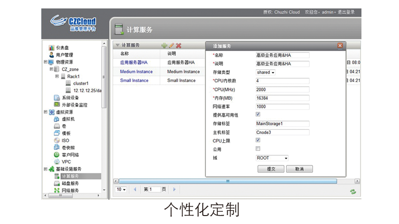Open 系统设备 in the sidebar
The width and height of the screenshot is (399, 224).
coord(70,98)
